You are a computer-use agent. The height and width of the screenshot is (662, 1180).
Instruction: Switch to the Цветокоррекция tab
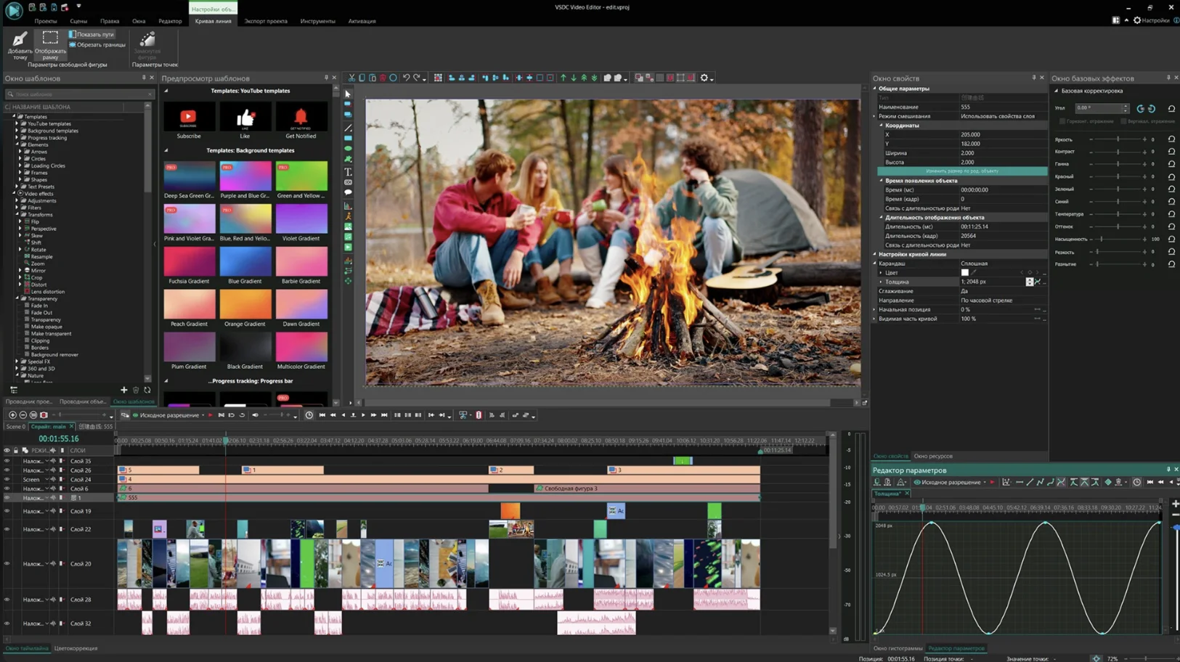pos(76,648)
